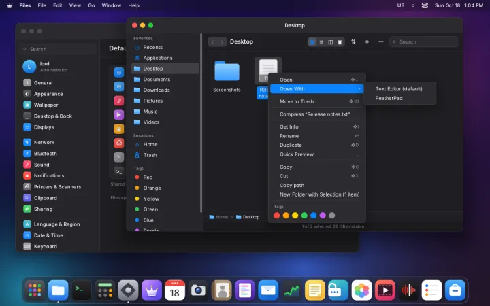Open the Go menu in menu bar
The image size is (490, 306).
[91, 5]
